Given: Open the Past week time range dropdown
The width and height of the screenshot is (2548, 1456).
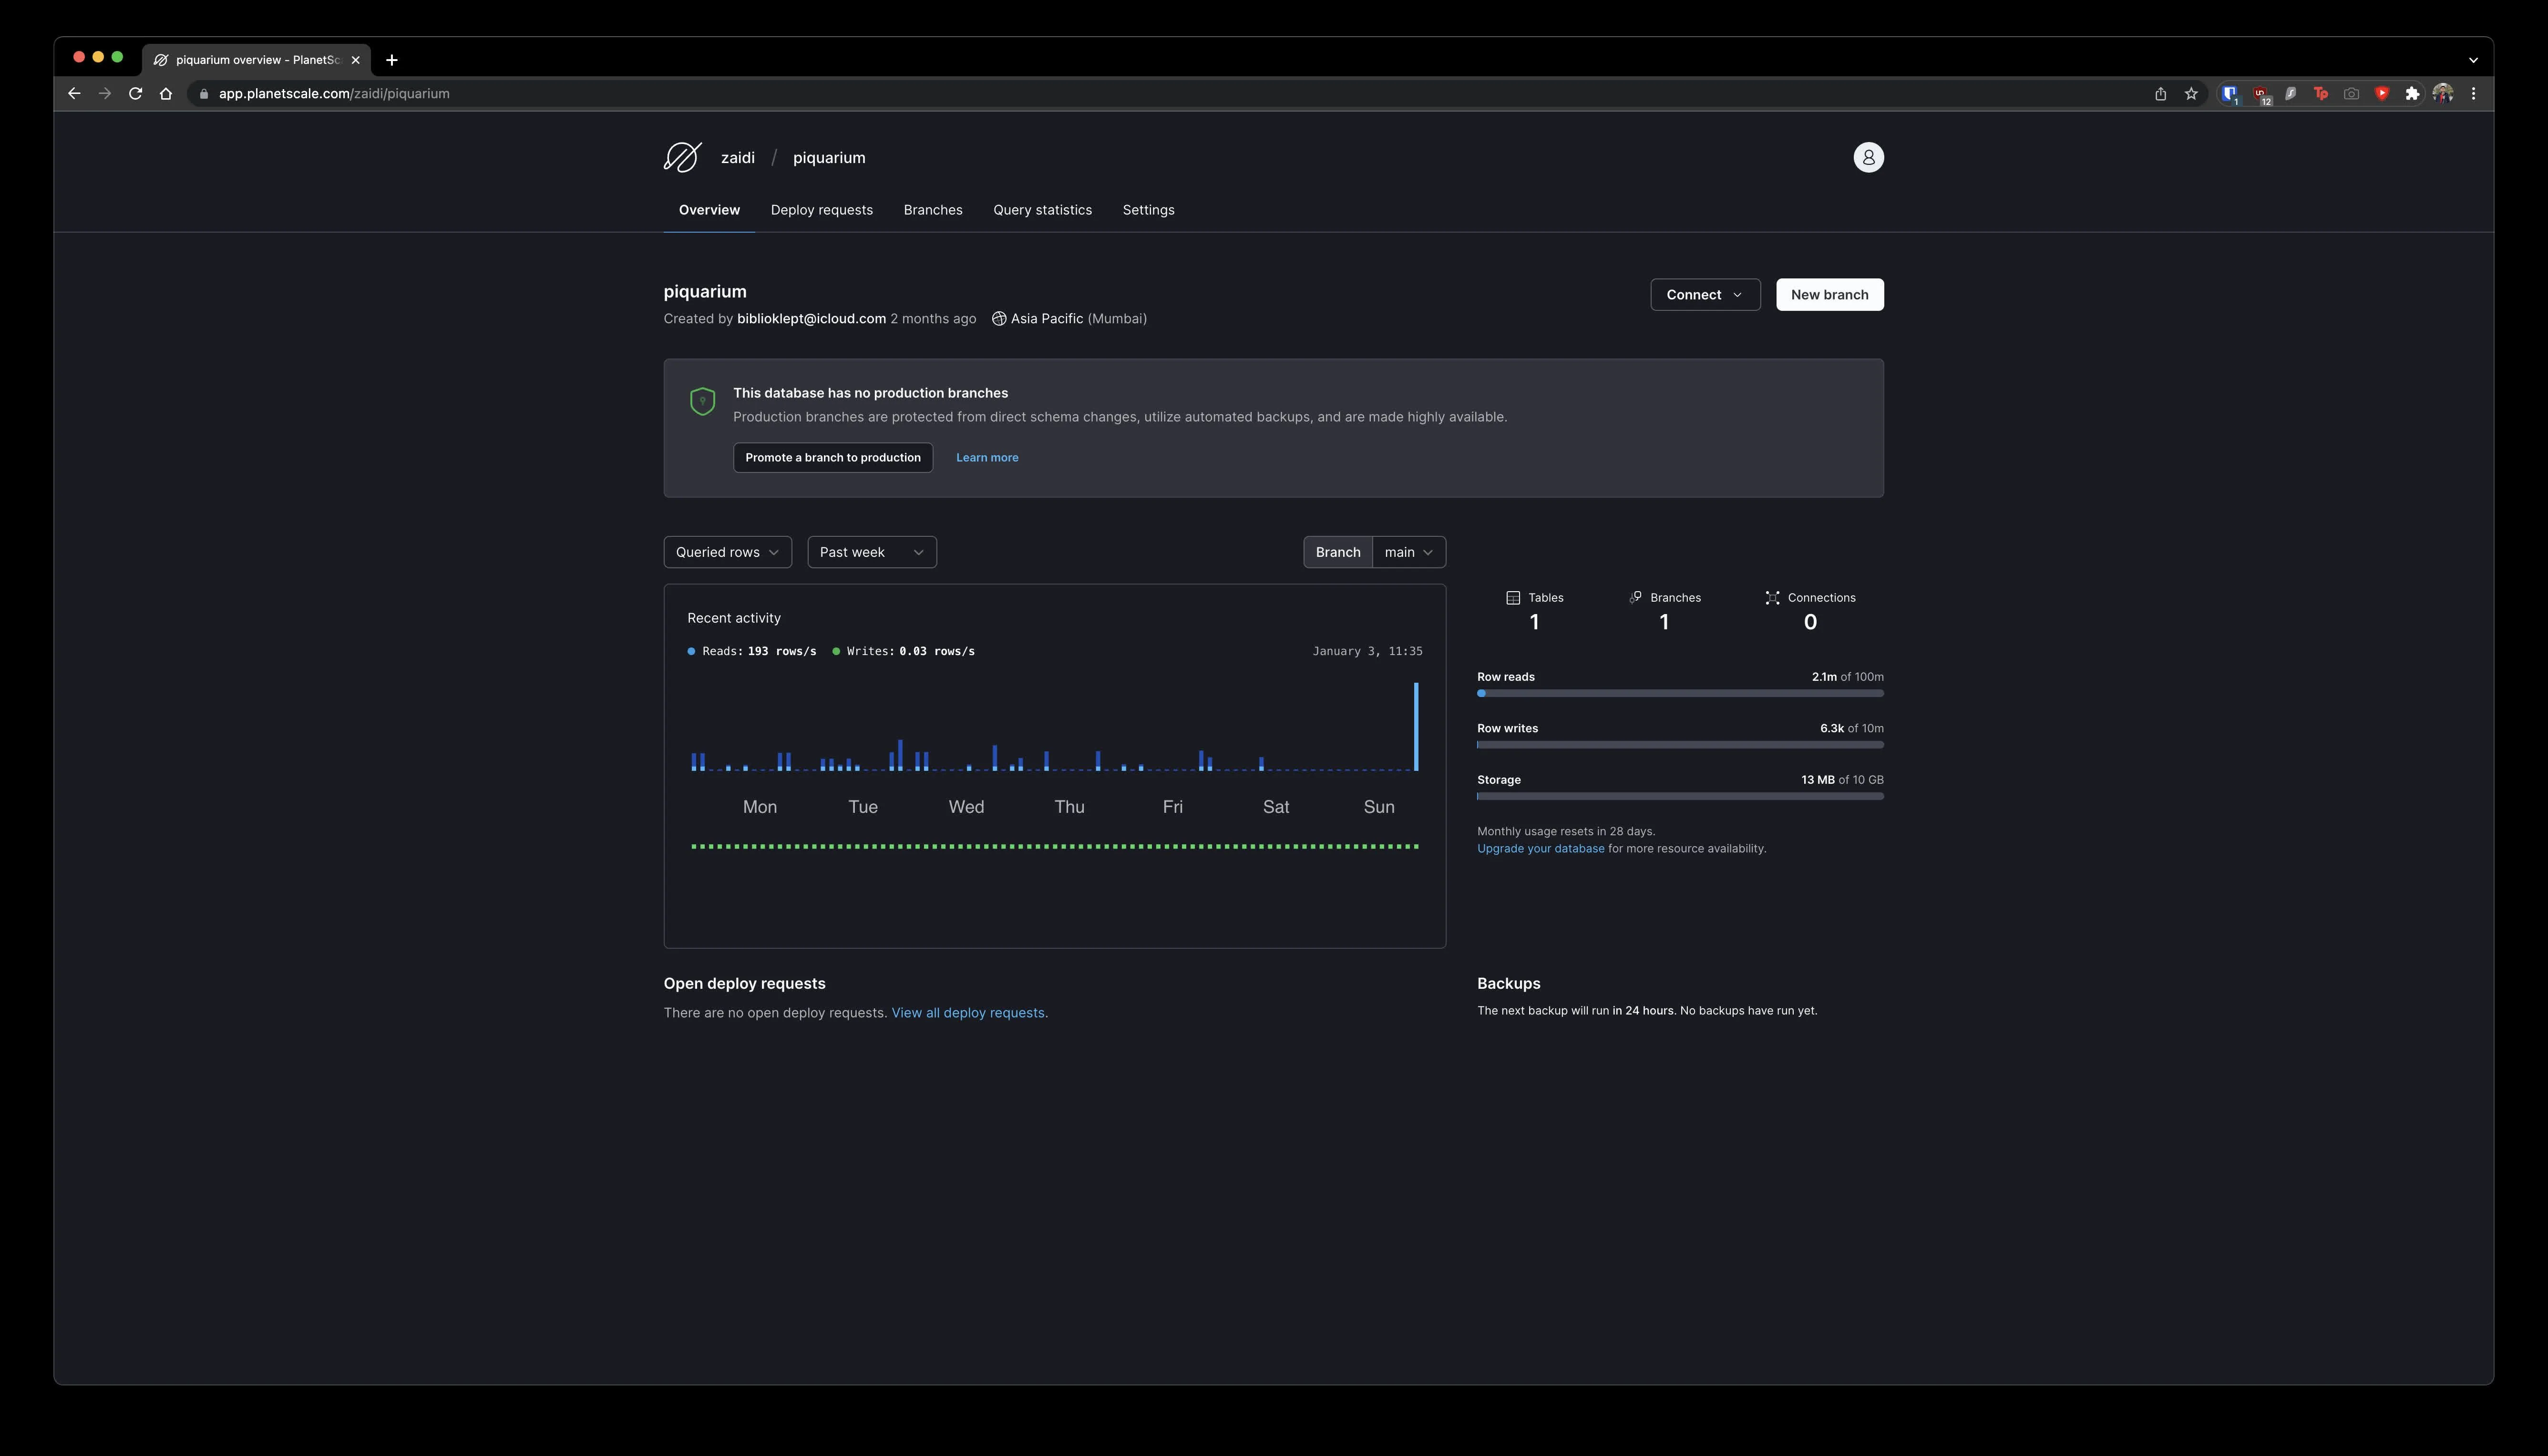Looking at the screenshot, I should point(870,551).
